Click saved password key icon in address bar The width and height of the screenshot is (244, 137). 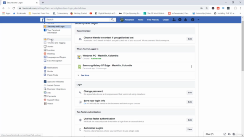[x=202, y=8]
